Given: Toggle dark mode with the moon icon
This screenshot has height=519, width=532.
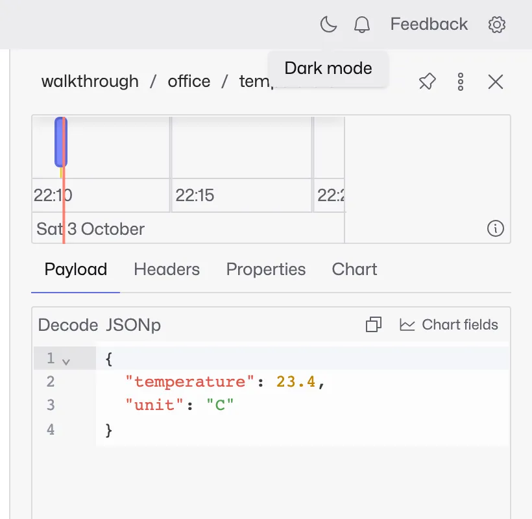Looking at the screenshot, I should [x=328, y=25].
